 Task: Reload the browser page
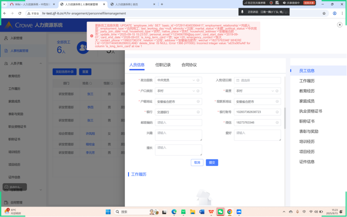[20, 13]
